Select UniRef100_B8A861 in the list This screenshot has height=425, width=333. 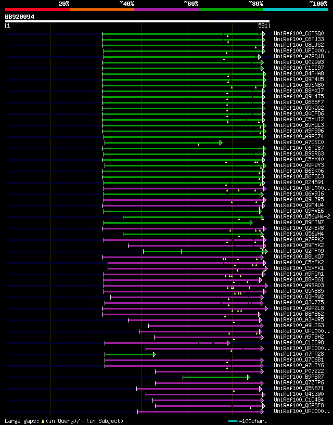(299, 279)
